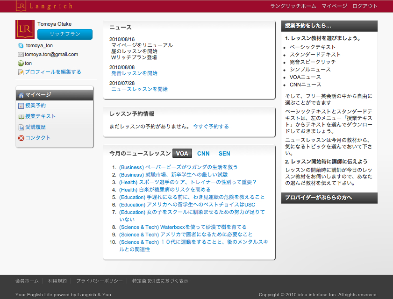Open article 10 about １０代に運動をすること
Image resolution: width=393 pixels, height=299 pixels.
point(193,246)
